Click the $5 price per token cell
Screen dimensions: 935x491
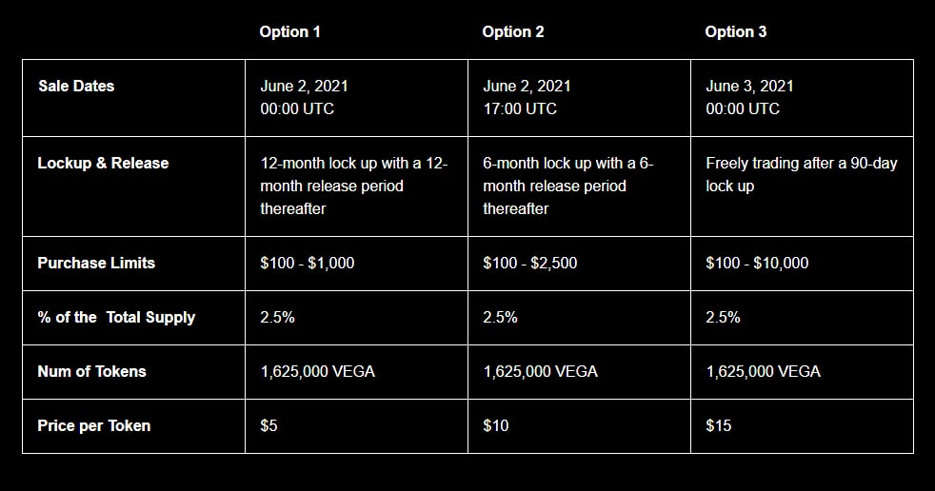(269, 425)
